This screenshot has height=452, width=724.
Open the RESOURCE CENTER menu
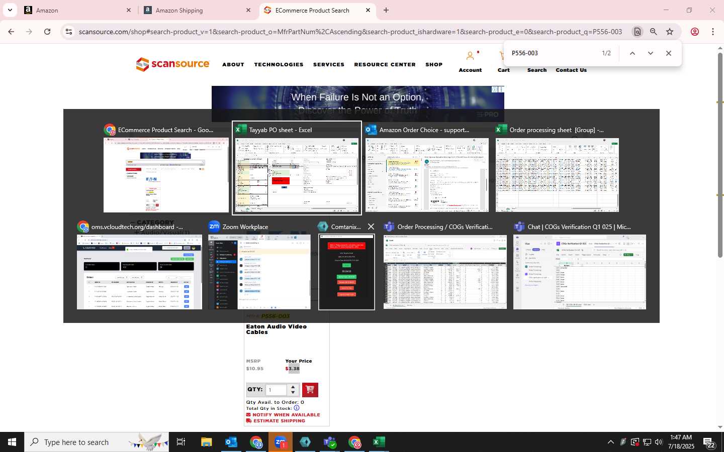pos(385,65)
